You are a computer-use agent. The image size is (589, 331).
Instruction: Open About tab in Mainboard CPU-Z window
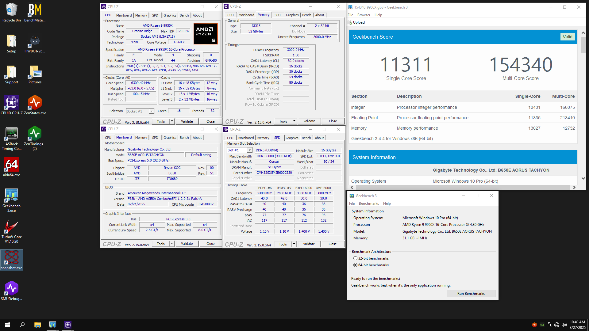pos(197,138)
